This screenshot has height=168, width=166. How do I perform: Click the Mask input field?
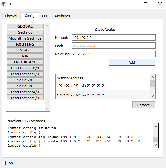coord(113,46)
